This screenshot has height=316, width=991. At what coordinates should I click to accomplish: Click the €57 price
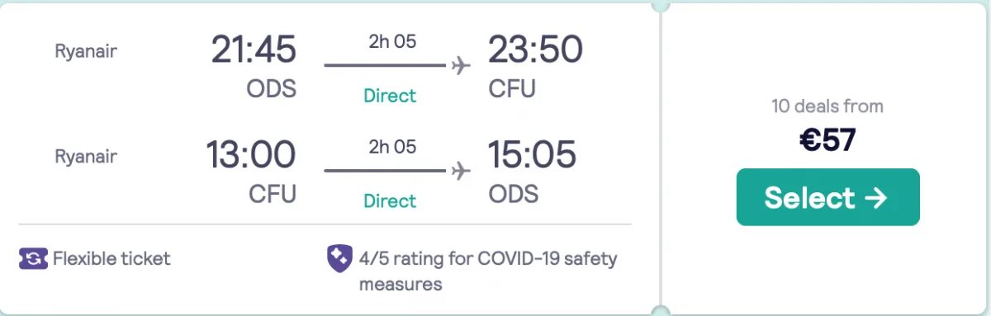[827, 140]
